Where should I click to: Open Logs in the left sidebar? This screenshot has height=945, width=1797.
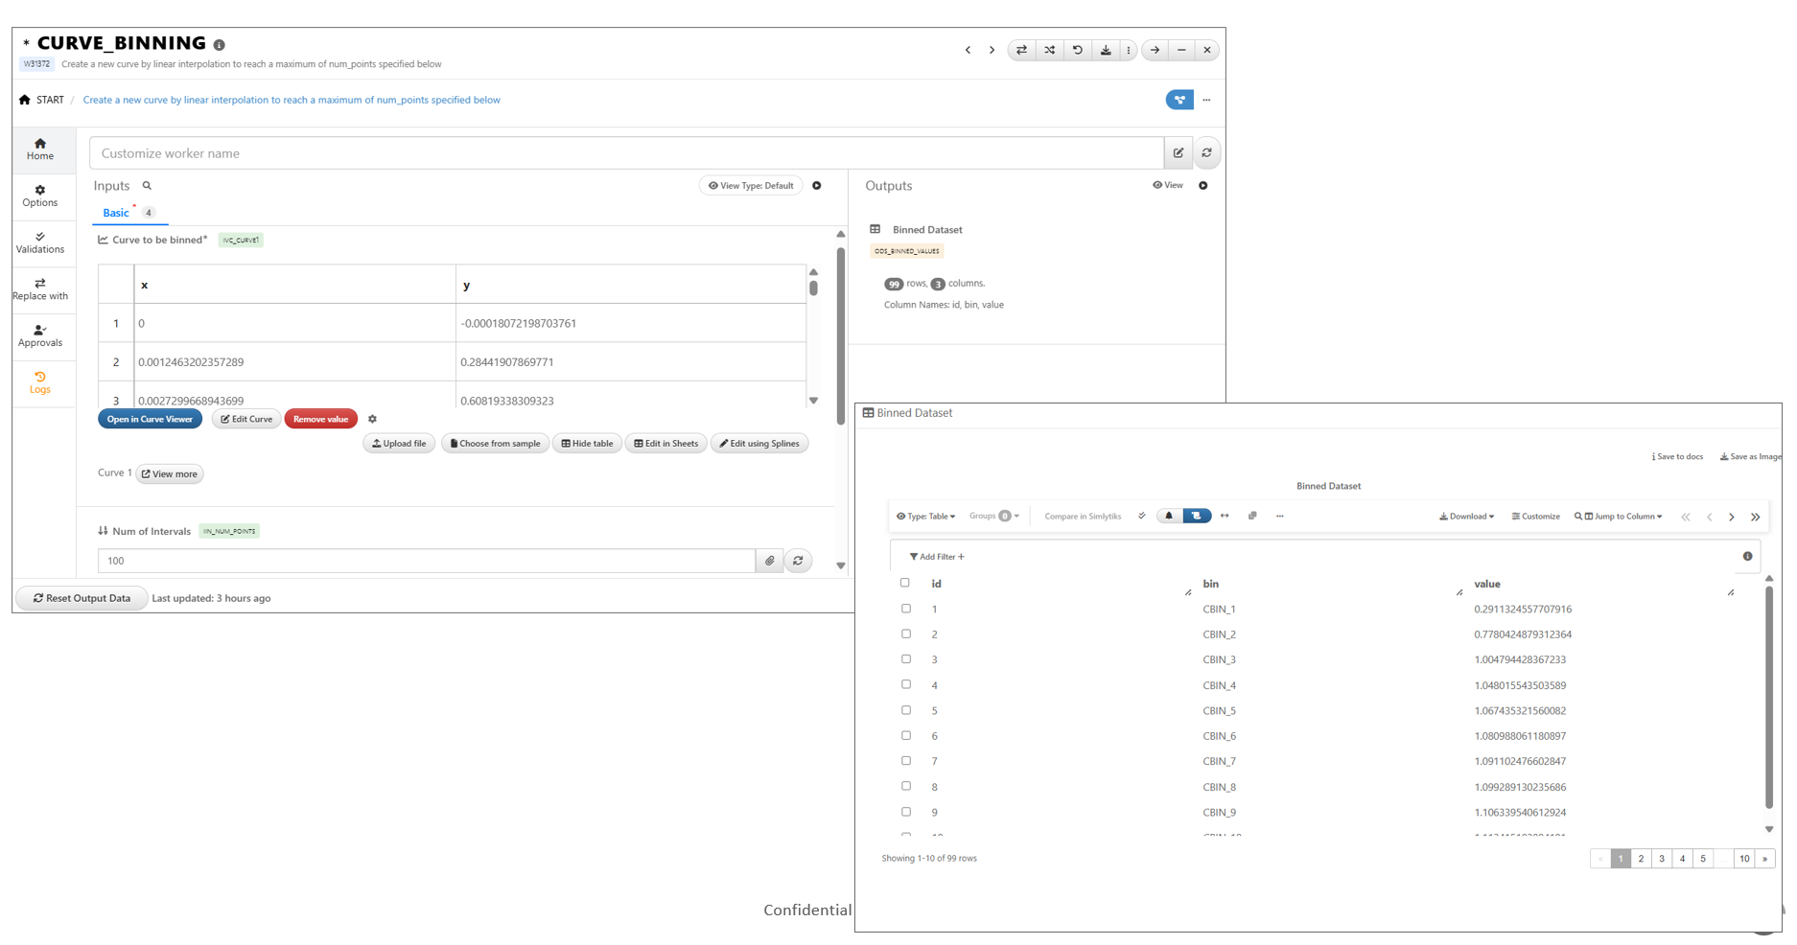coord(40,382)
